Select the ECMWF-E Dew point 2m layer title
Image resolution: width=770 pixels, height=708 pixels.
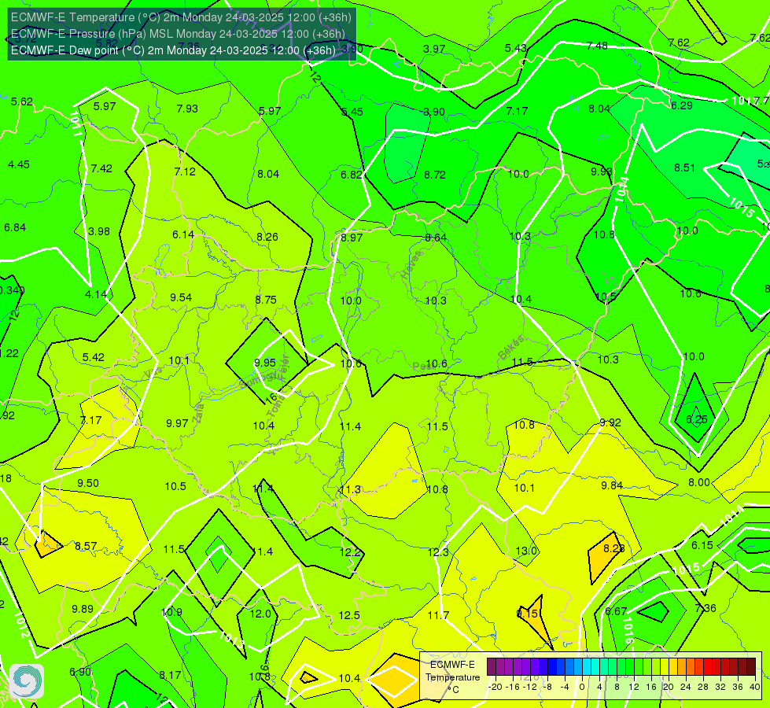tap(173, 50)
